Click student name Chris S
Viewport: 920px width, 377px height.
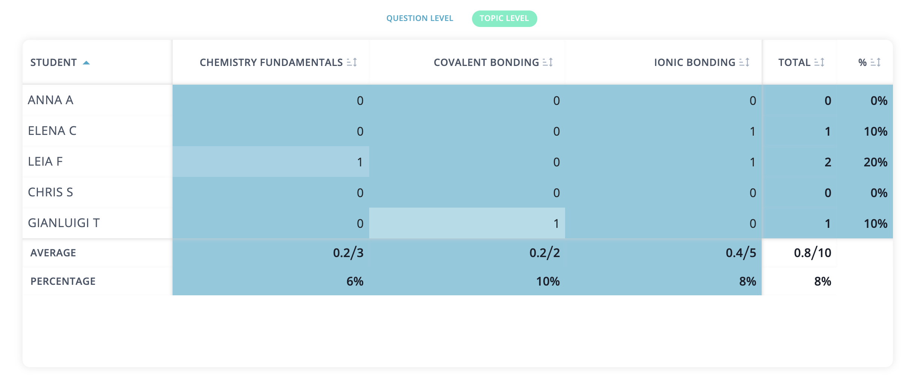[x=51, y=192]
